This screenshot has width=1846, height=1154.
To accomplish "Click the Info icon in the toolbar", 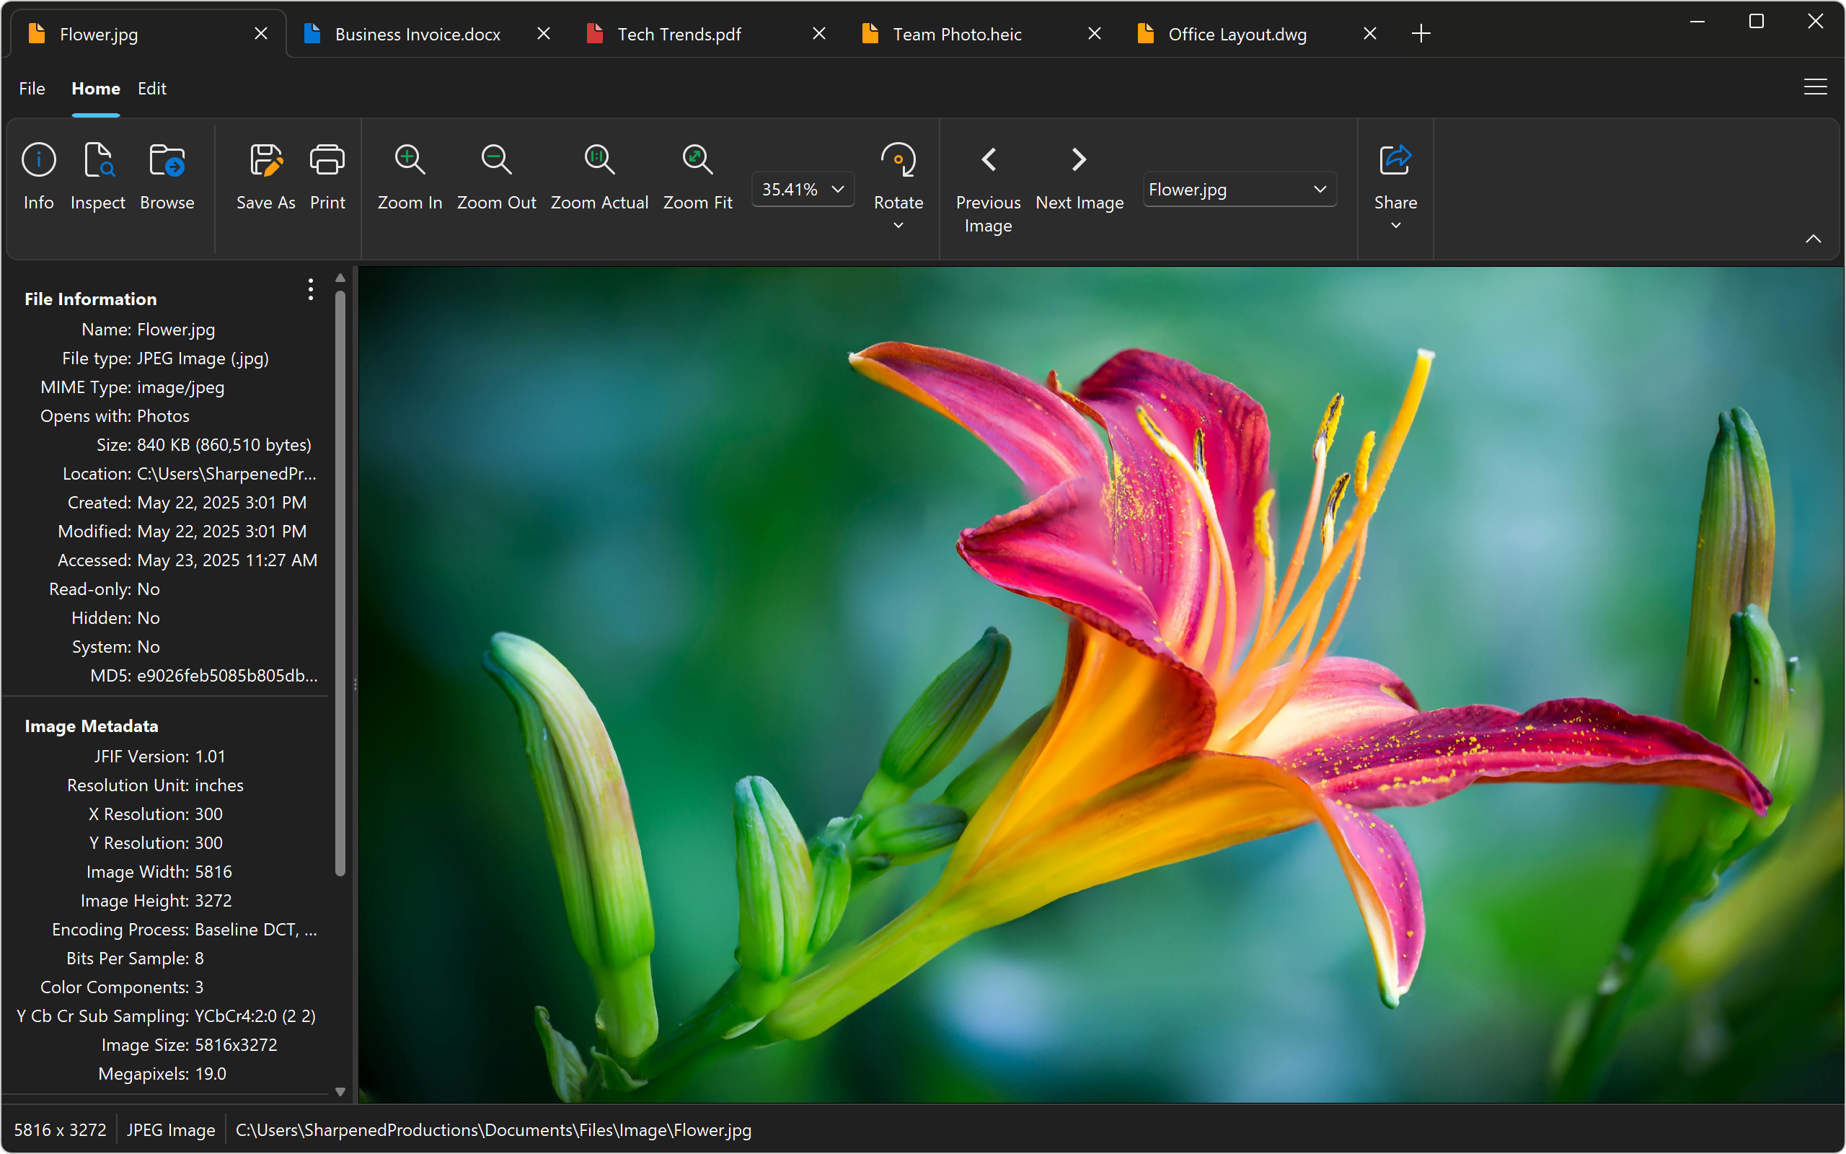I will tap(38, 160).
